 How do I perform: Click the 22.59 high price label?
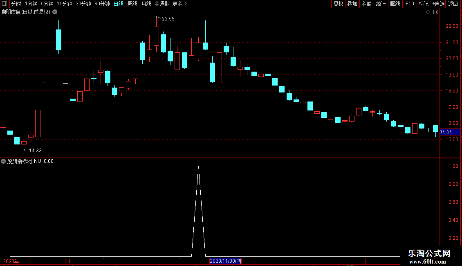point(168,19)
